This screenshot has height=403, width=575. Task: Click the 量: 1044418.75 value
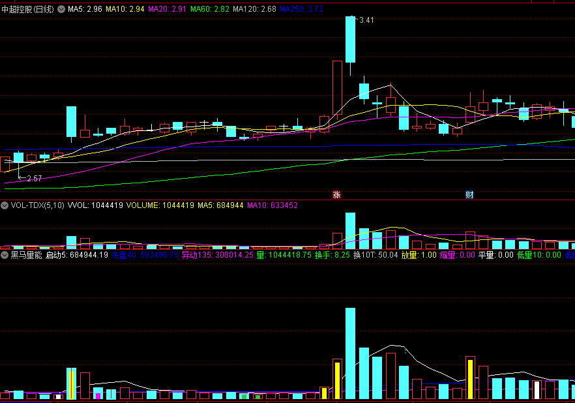[x=284, y=255]
